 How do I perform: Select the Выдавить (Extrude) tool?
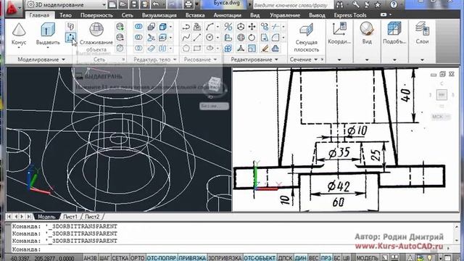(48, 34)
